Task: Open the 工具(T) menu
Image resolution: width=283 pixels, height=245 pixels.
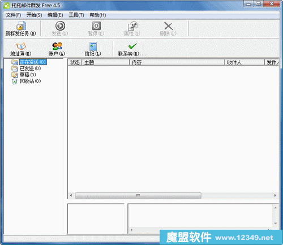Action: 76,15
